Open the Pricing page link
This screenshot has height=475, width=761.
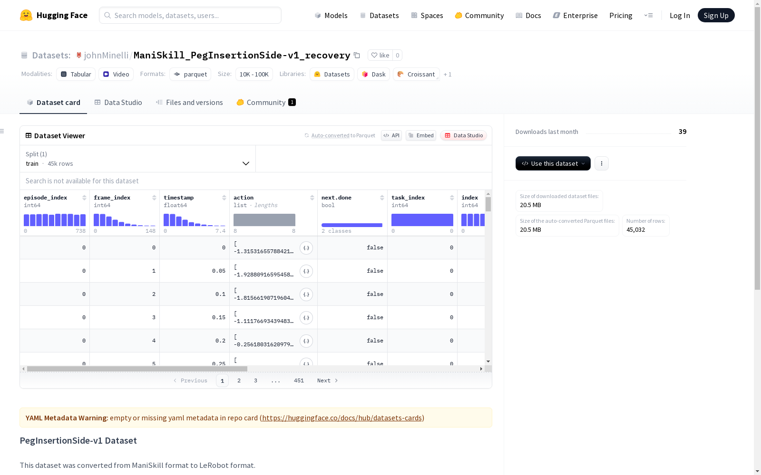[621, 15]
